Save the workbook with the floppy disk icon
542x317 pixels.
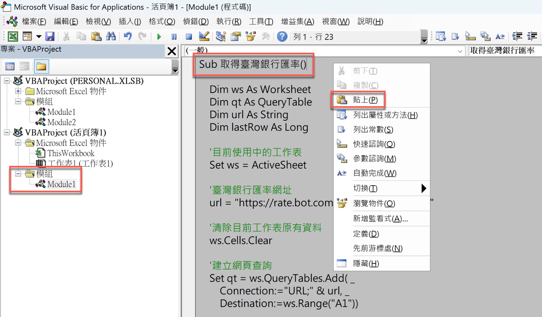click(x=50, y=36)
